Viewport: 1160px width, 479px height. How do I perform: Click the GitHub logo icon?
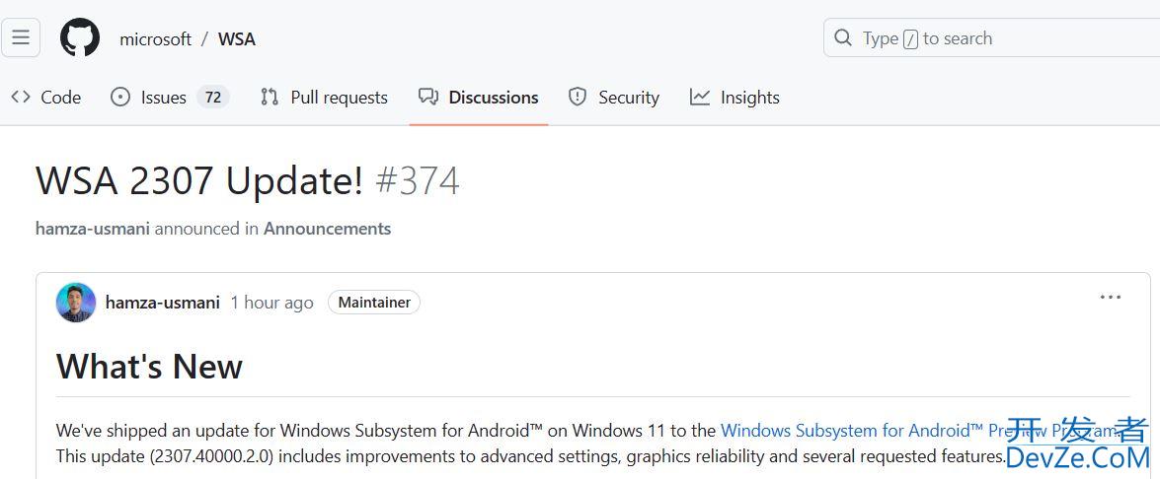(80, 38)
